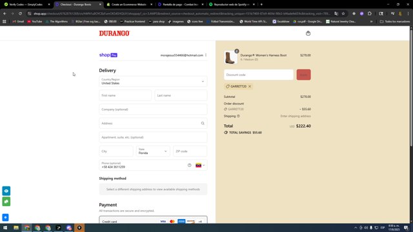Viewport: 413px width, 232px height.
Task: Expand the Country/Region dropdown
Action: click(x=153, y=81)
